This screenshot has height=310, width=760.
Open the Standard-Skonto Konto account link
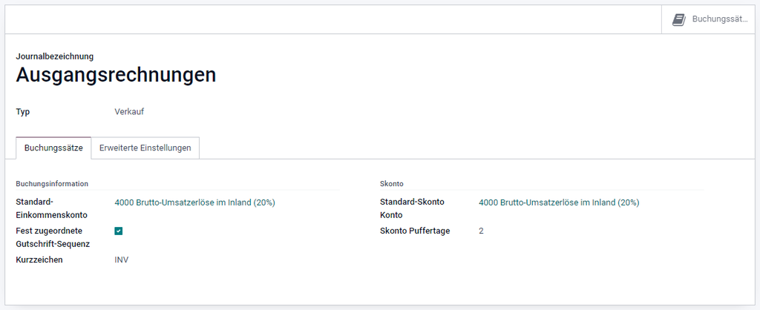tap(559, 202)
